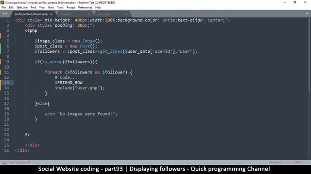Minimize the Sublime Text window
311x174 pixels.
pos(285,2)
